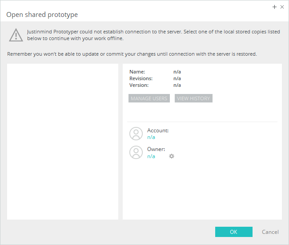The height and width of the screenshot is (245, 289).
Task: Open the Owner n/a link
Action: click(151, 156)
